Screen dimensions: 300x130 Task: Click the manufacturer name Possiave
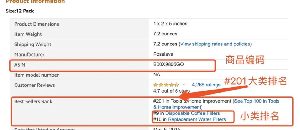click(163, 54)
